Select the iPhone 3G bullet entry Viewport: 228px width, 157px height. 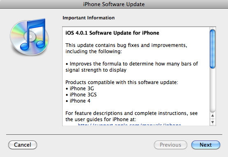coord(80,89)
